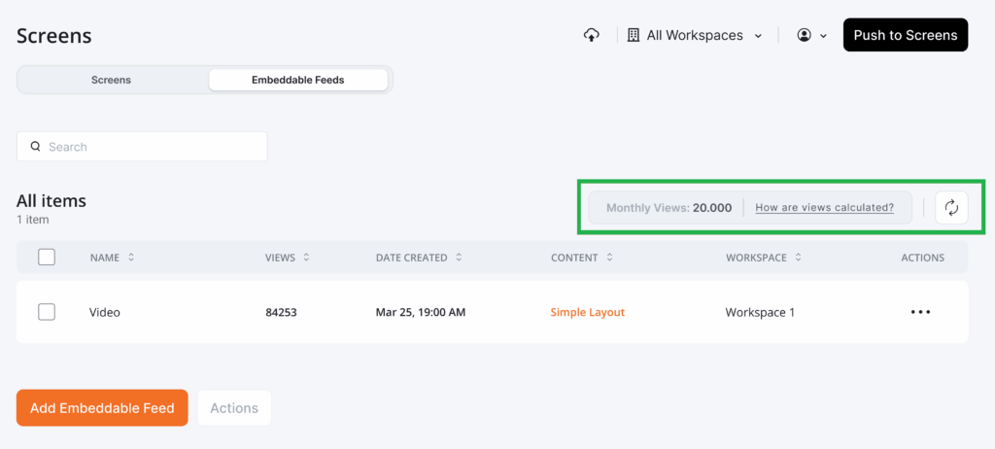995x449 pixels.
Task: Click the Add Embeddable Feed button
Action: point(102,408)
